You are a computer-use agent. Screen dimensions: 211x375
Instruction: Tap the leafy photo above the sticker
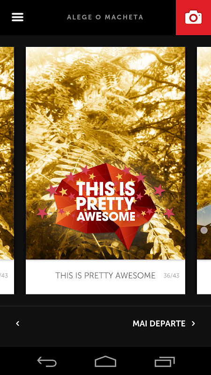click(x=105, y=105)
